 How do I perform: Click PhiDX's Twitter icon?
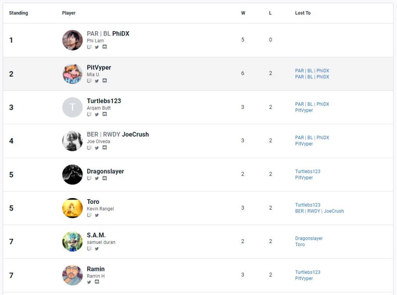point(97,47)
